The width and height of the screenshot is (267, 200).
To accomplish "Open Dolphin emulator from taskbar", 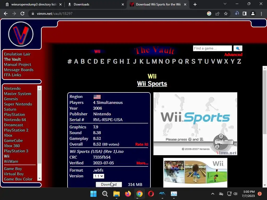I will (162, 193).
